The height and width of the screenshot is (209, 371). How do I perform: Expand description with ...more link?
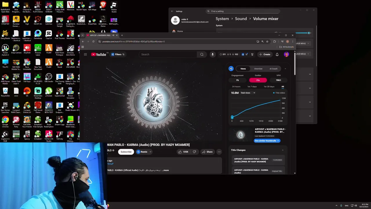(x=165, y=170)
